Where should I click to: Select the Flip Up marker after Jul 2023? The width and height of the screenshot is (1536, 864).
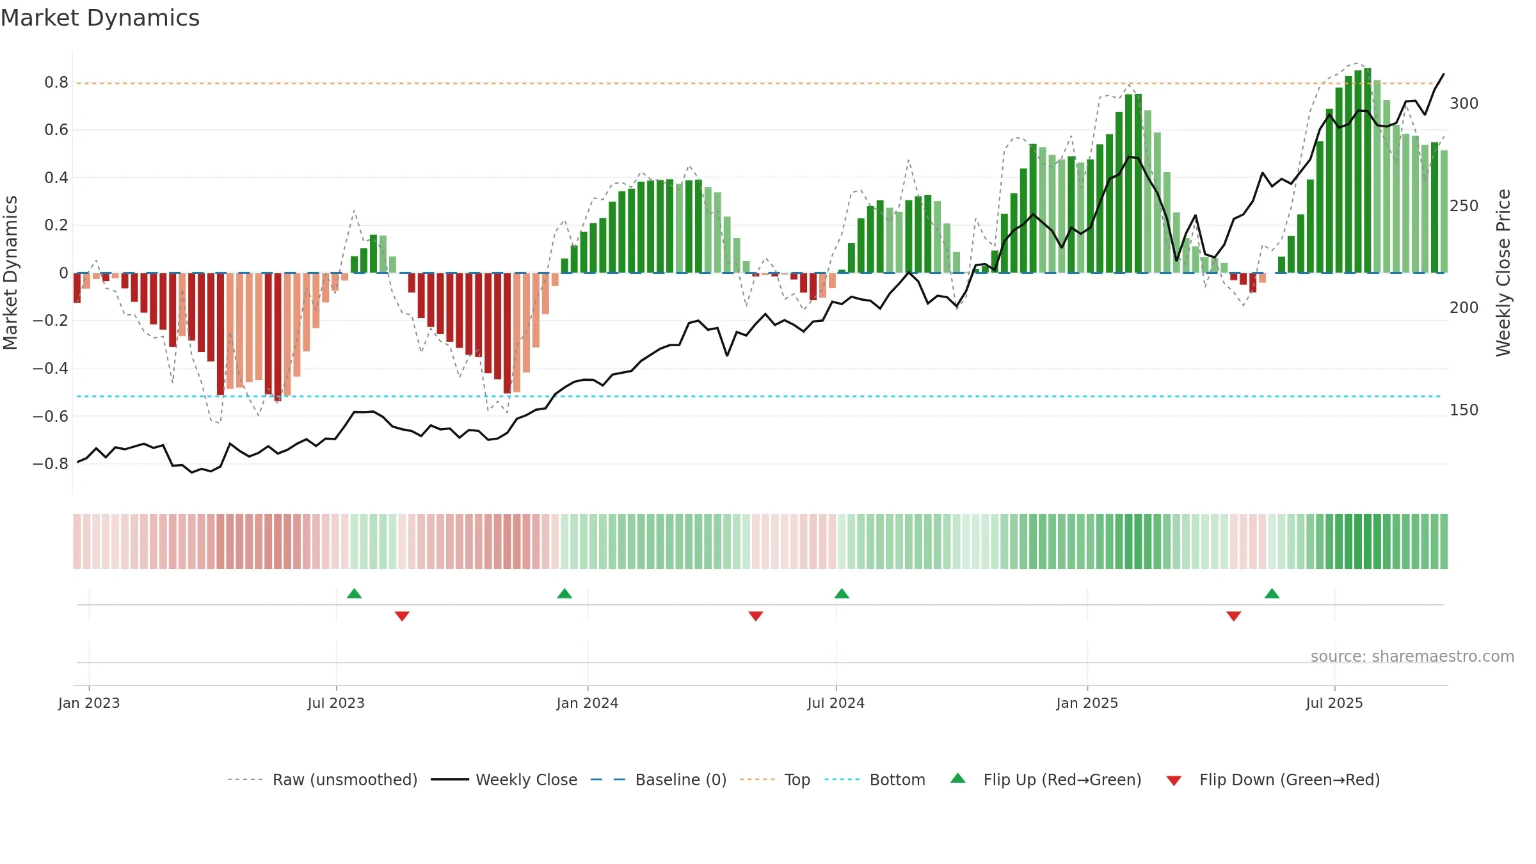[x=354, y=593]
